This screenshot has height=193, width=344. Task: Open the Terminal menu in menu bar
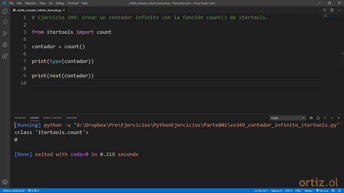73,3
